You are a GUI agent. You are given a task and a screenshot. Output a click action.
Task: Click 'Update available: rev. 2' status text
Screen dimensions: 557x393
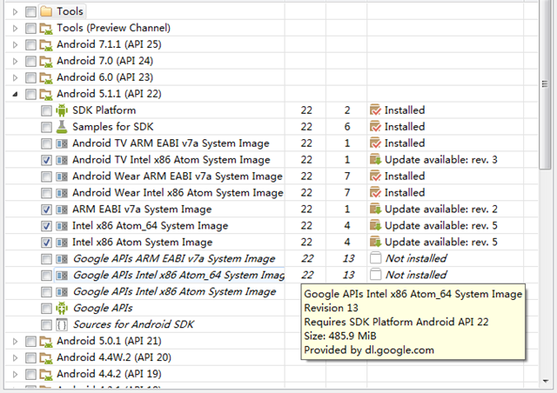441,209
